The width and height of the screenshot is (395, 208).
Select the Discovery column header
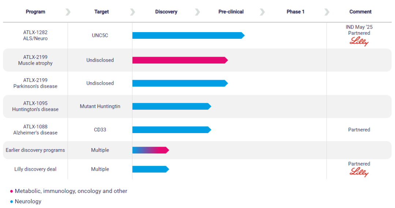tap(166, 12)
